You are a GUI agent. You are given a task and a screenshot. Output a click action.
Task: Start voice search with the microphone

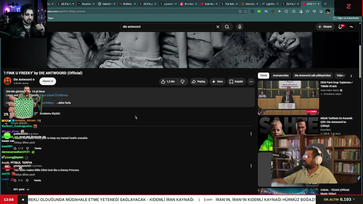pyautogui.click(x=240, y=27)
